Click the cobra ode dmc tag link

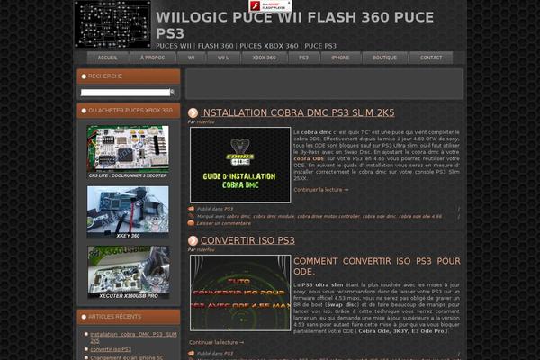[x=379, y=216]
